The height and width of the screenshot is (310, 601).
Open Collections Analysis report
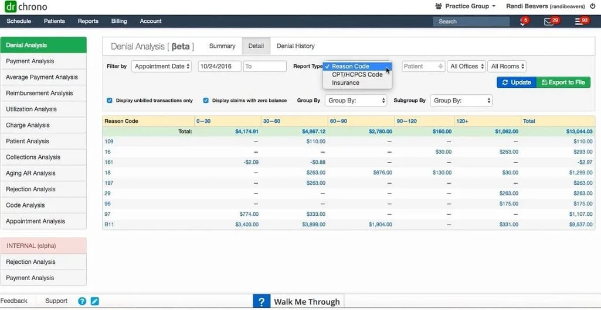pyautogui.click(x=44, y=157)
